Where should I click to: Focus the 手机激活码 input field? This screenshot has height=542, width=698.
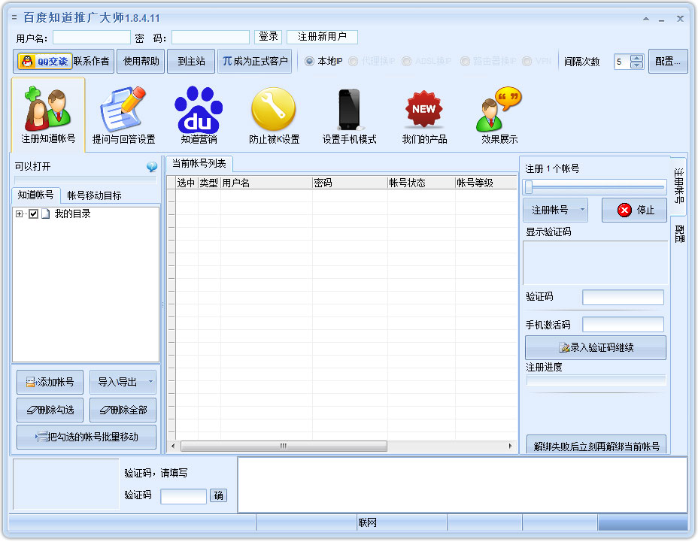point(623,325)
